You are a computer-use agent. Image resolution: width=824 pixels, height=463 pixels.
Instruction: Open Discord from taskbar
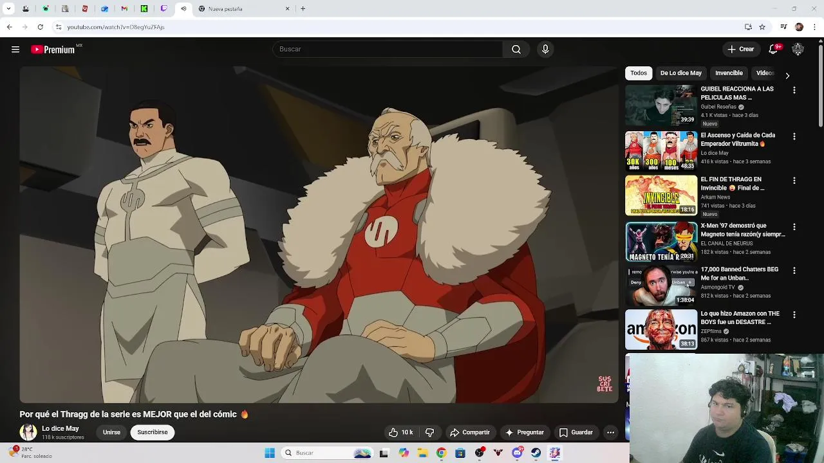(518, 453)
